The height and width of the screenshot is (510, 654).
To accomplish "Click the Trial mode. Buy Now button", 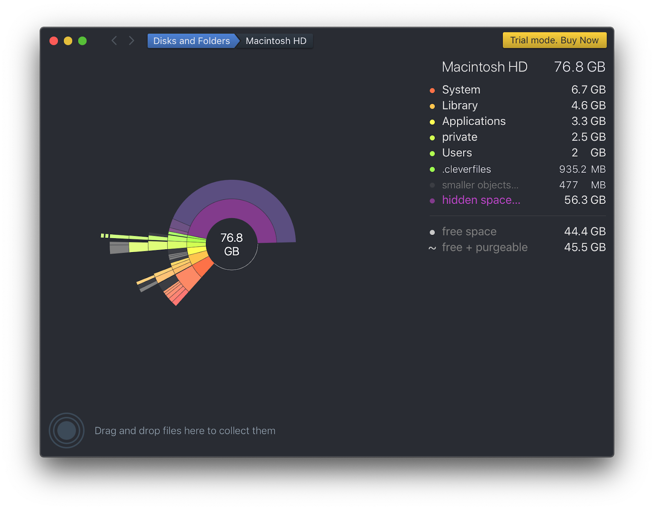I will (x=554, y=40).
